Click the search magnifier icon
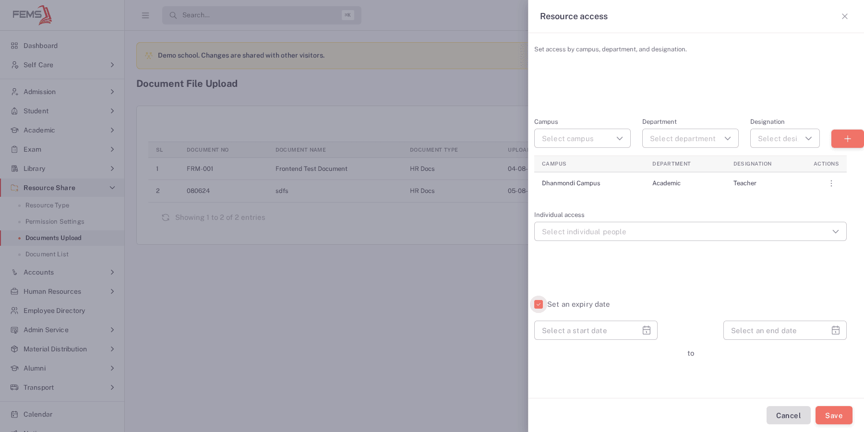The image size is (864, 432). click(173, 15)
